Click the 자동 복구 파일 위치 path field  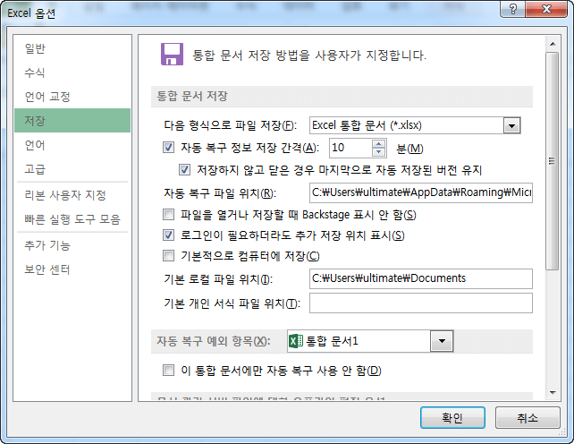point(421,192)
